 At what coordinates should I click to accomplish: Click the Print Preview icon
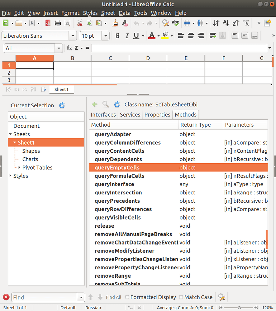coord(68,23)
